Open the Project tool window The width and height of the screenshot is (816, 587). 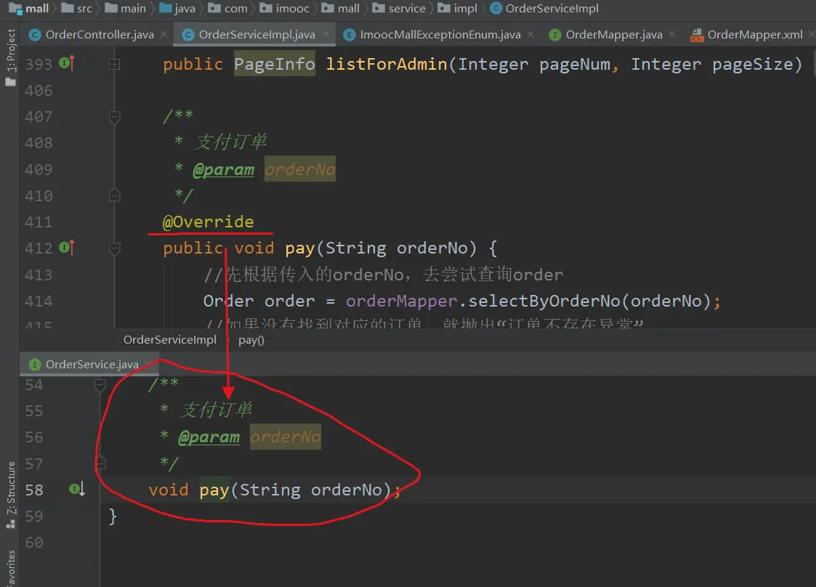10,57
